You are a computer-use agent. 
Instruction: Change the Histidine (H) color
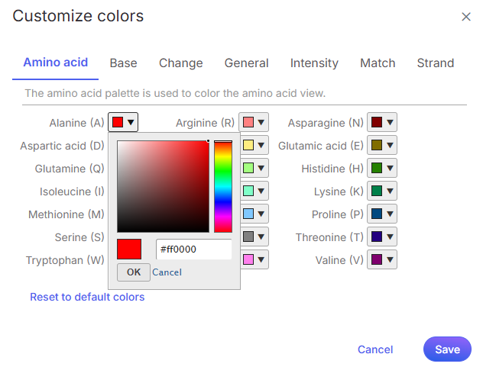point(382,168)
